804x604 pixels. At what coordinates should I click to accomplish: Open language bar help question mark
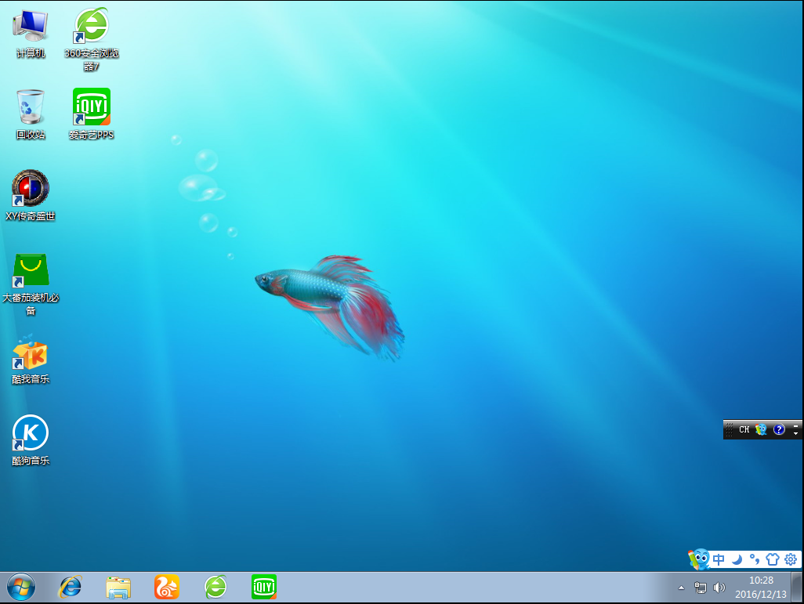(779, 429)
